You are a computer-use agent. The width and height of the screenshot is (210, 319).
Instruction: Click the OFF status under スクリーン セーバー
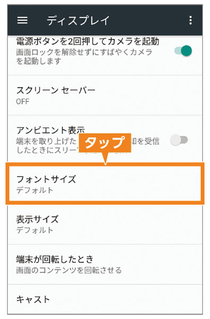23,102
